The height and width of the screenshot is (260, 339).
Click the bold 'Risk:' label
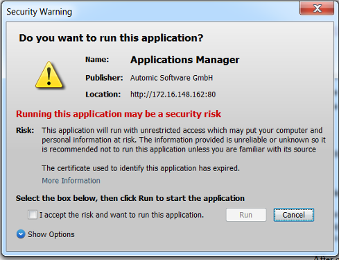pos(25,130)
